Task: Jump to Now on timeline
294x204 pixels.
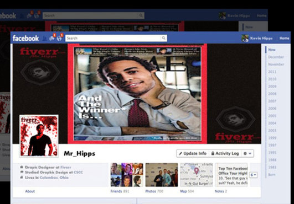Action: (x=272, y=50)
